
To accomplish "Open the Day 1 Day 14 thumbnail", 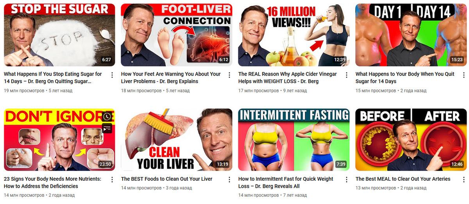I will pyautogui.click(x=411, y=35).
